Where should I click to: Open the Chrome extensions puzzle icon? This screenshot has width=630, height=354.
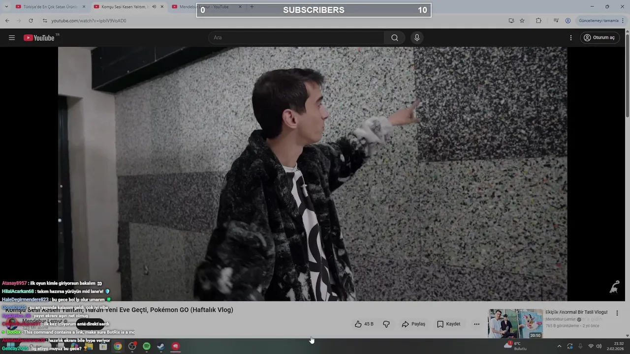[x=538, y=21]
